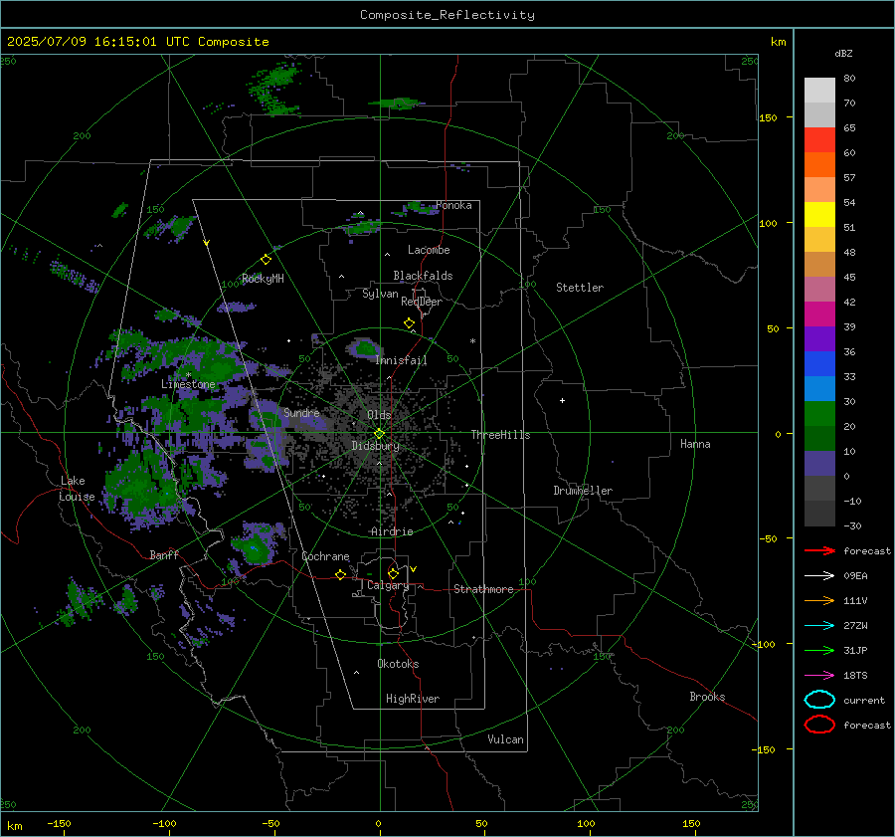
Task: Click the RockyMH label
Action: (x=263, y=279)
